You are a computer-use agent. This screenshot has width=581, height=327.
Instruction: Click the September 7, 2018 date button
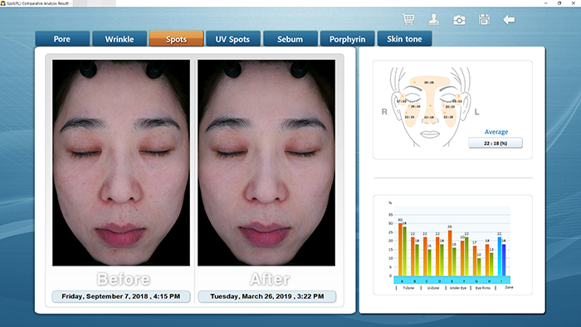pos(121,296)
